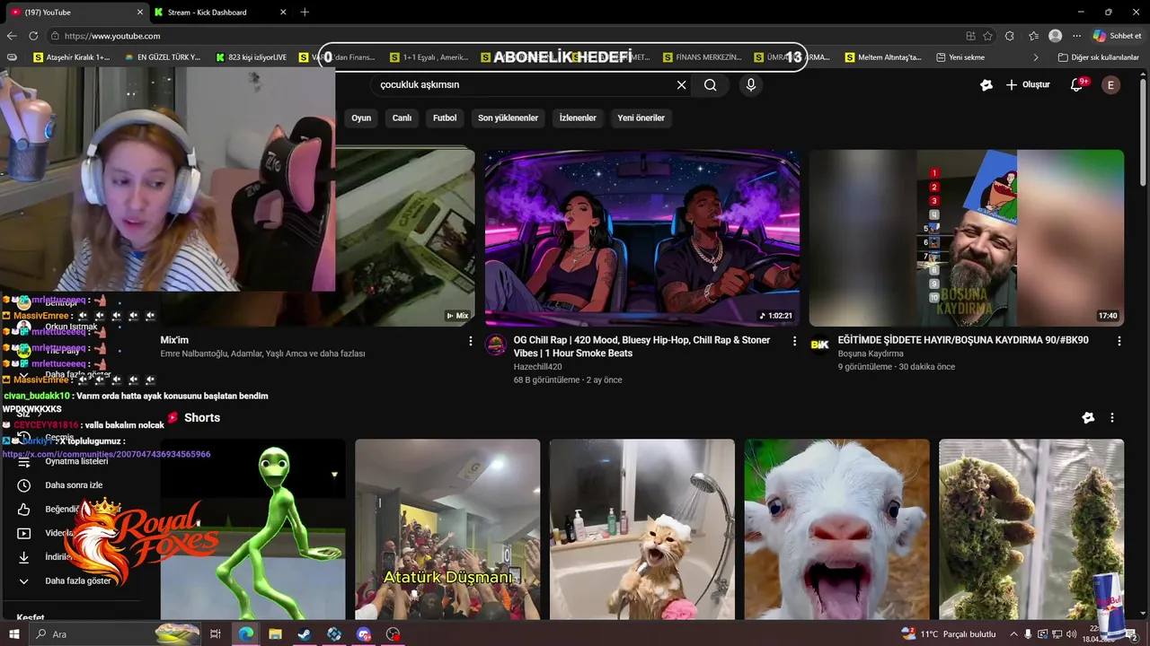This screenshot has height=646, width=1150.
Task: Open the Meltem Altıntaş bookmark
Action: [884, 57]
